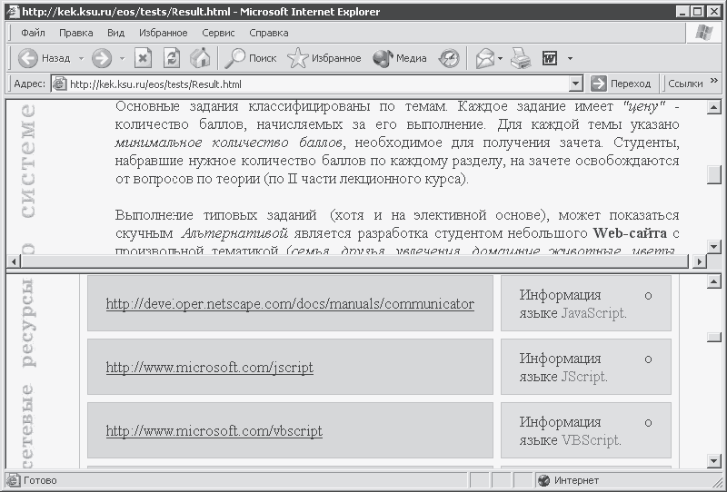Click the Forward arrow button
The height and width of the screenshot is (492, 727).
[102, 58]
